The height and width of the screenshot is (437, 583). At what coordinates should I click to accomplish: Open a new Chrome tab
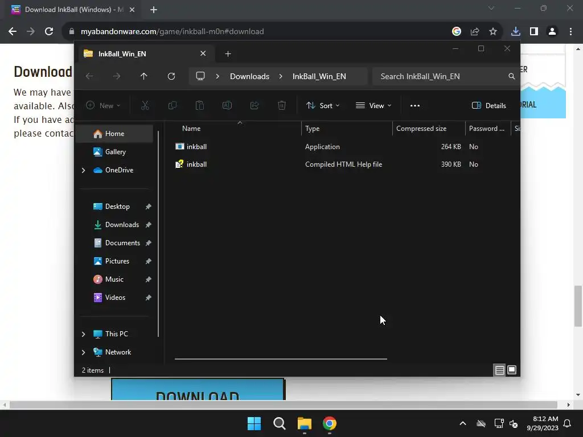[x=154, y=10]
